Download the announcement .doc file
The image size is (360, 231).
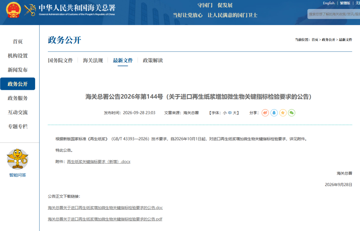click(105, 208)
